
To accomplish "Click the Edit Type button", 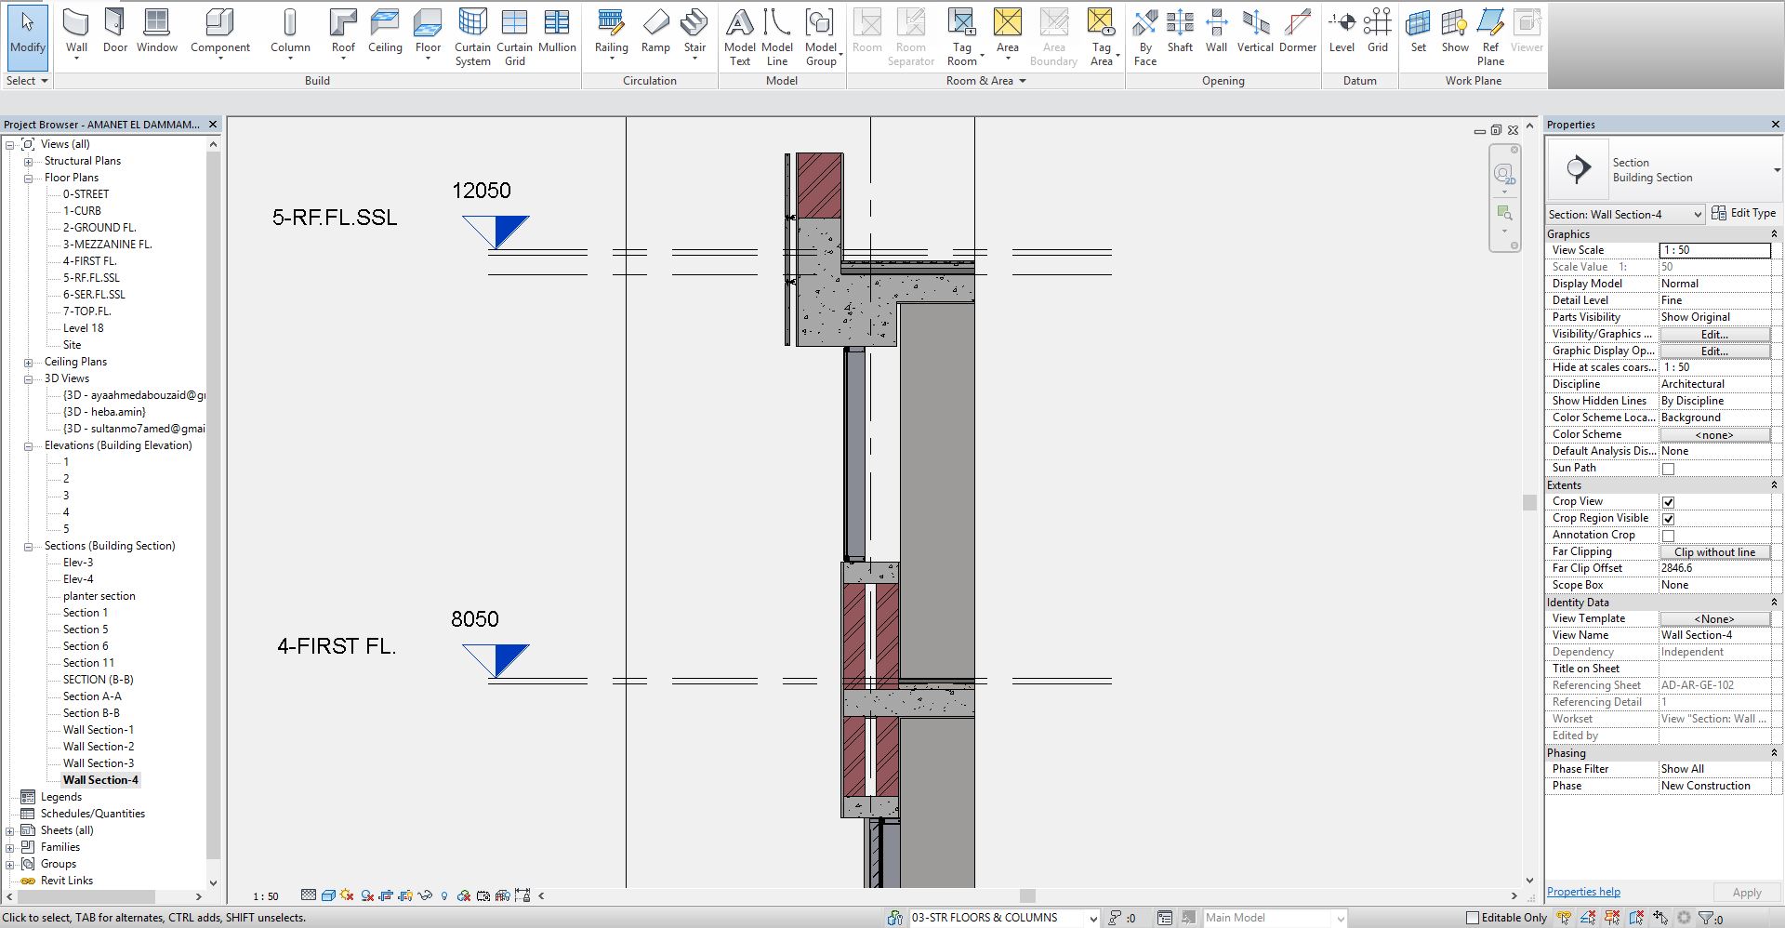I will (1743, 213).
